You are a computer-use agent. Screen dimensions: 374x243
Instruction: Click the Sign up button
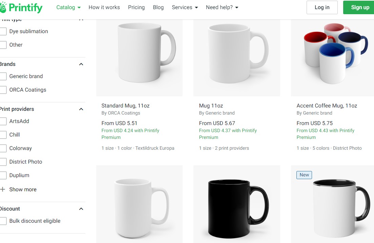[360, 7]
